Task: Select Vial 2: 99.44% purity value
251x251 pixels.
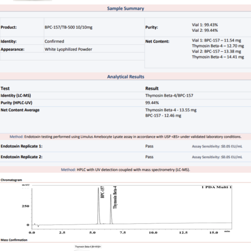Action: pyautogui.click(x=205, y=30)
